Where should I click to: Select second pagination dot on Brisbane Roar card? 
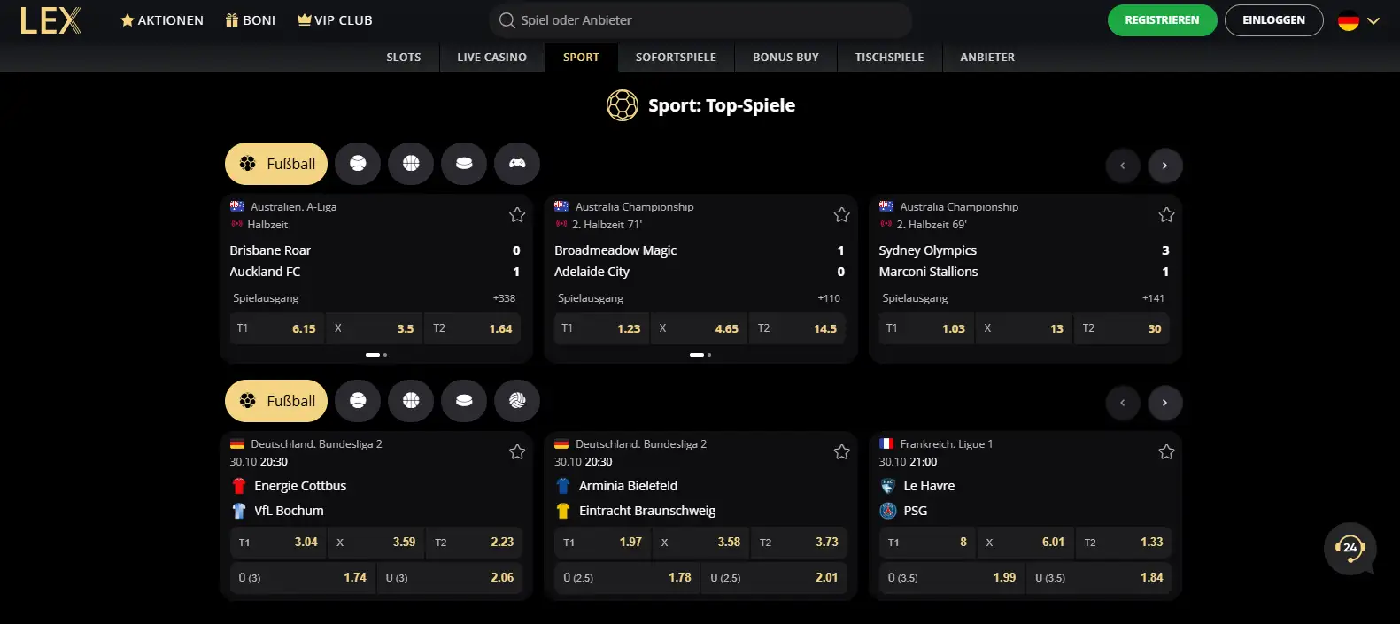(385, 355)
